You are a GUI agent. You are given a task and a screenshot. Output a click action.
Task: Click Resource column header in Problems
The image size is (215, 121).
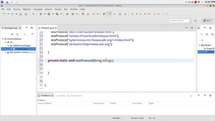pyautogui.click(x=99, y=103)
